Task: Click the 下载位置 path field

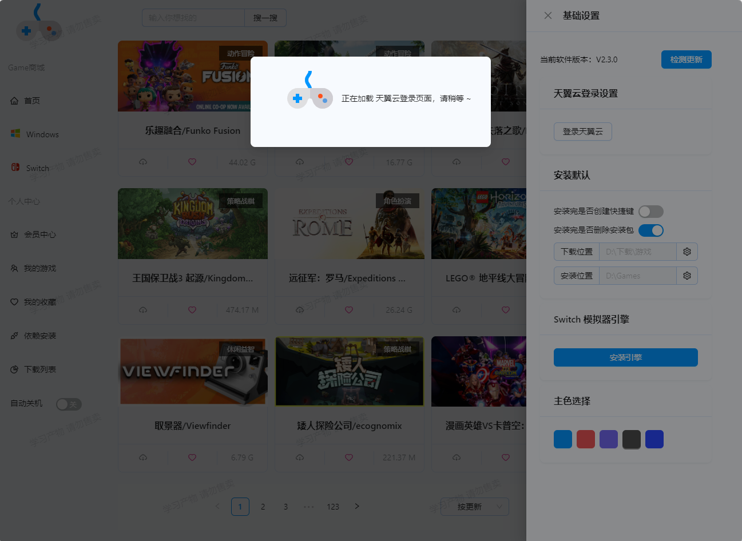Action: [x=638, y=252]
